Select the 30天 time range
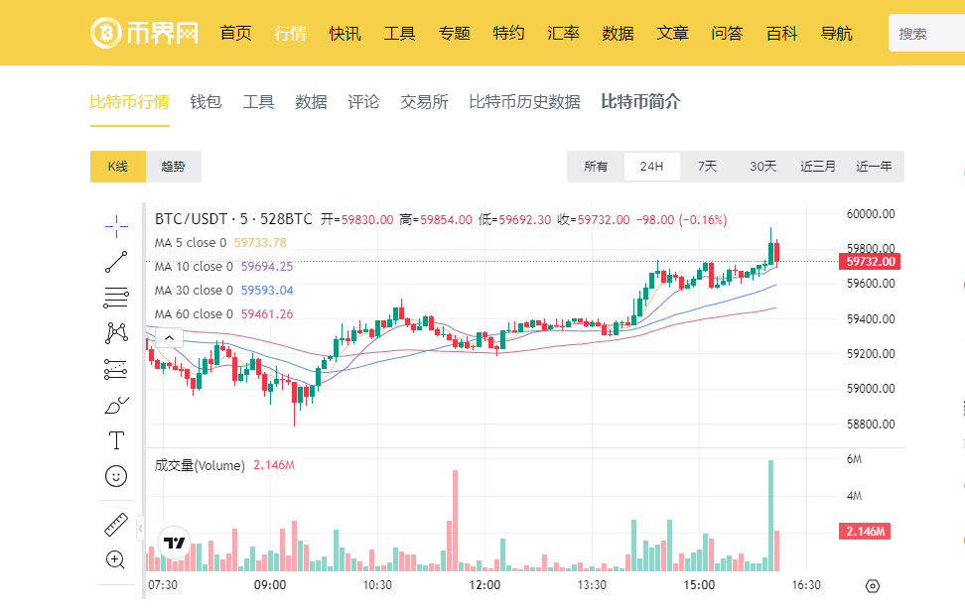 [x=762, y=167]
